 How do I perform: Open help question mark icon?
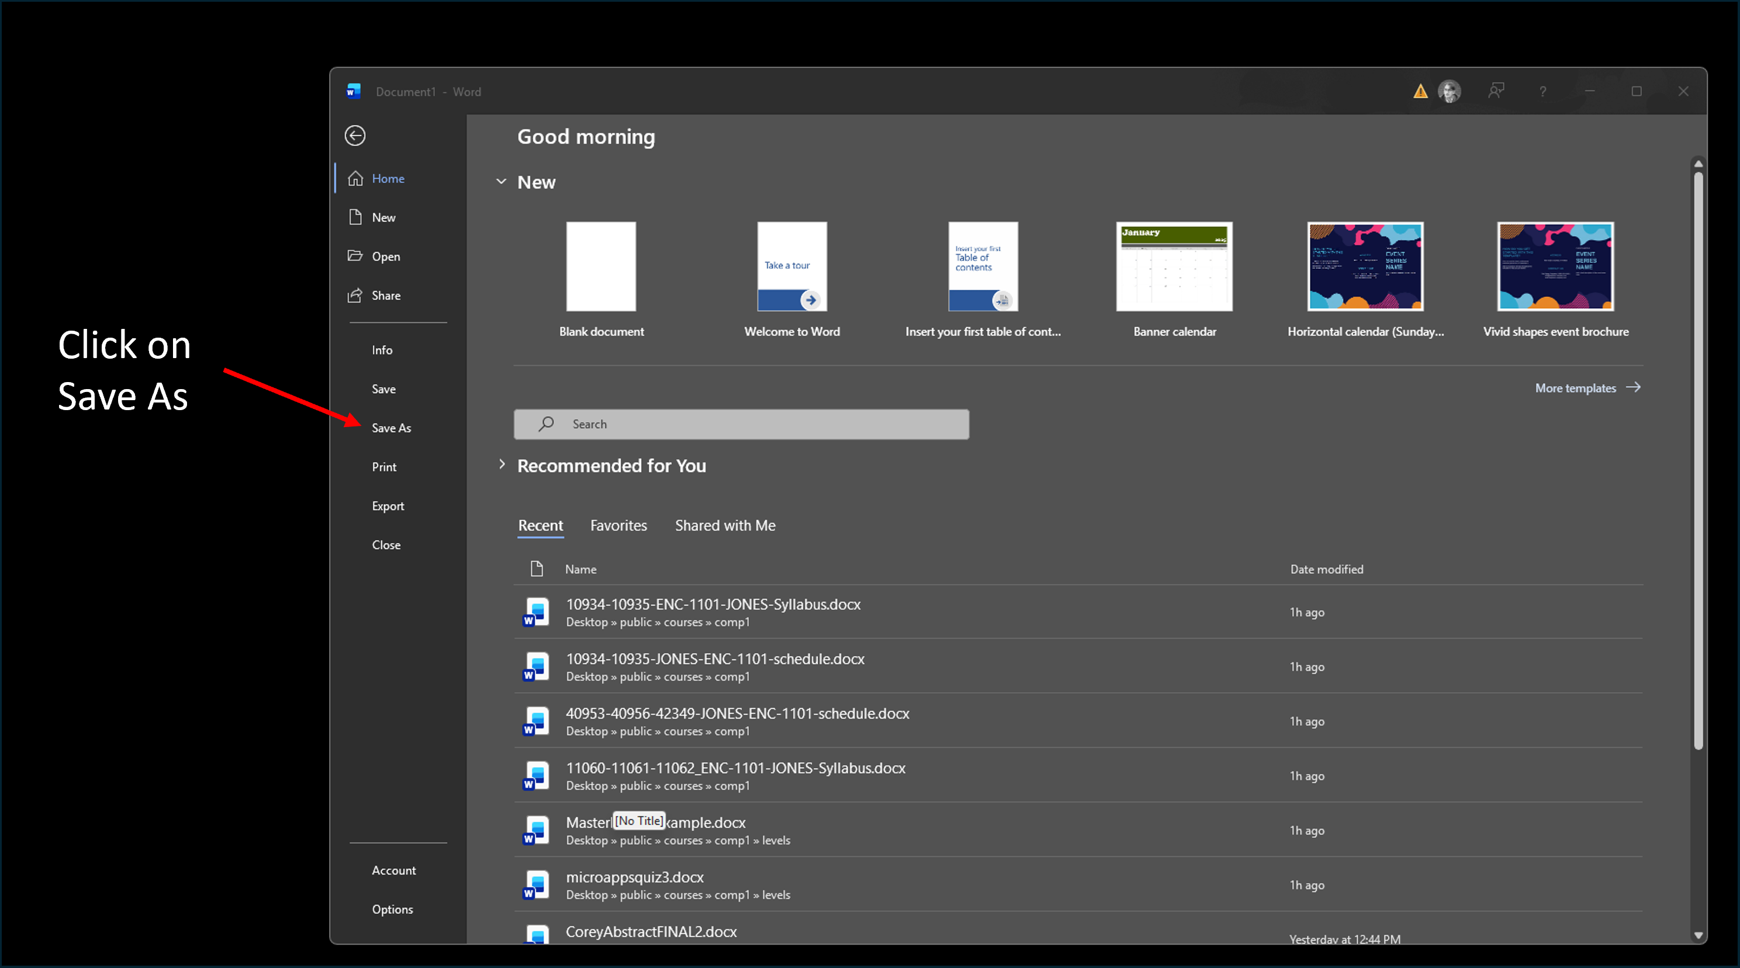point(1542,91)
